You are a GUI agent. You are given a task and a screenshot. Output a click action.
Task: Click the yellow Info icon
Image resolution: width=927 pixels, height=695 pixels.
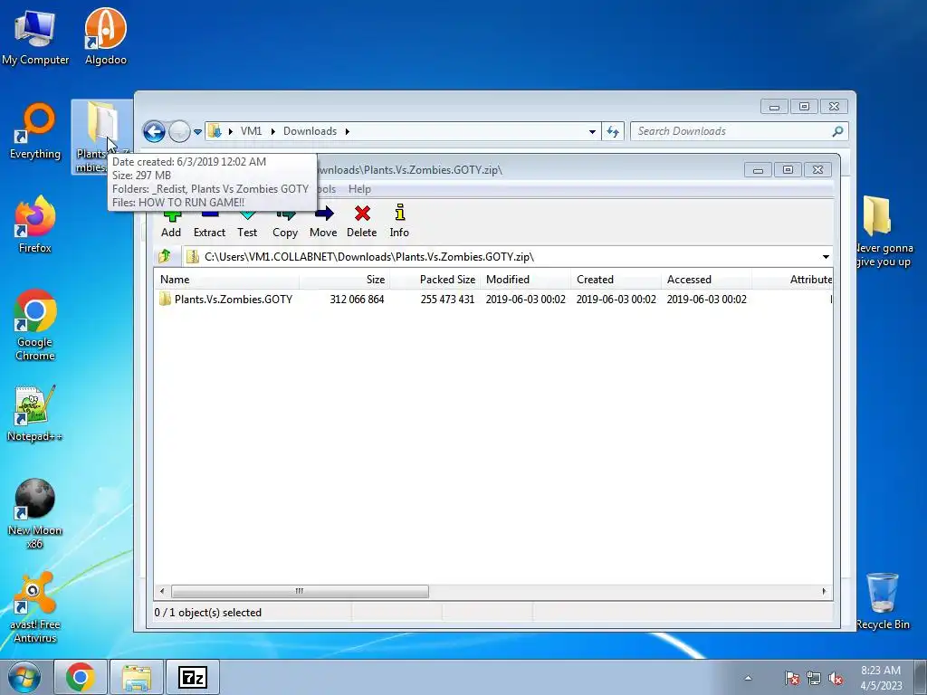(399, 213)
